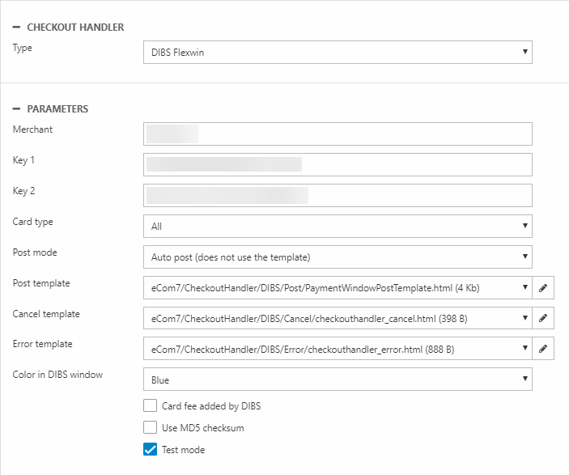The height and width of the screenshot is (475, 569).
Task: Open the Card type dropdown
Action: click(337, 227)
